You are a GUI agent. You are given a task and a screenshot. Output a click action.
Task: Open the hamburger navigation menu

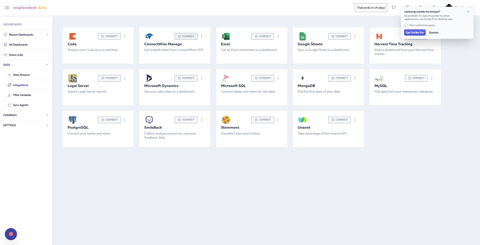click(x=7, y=8)
